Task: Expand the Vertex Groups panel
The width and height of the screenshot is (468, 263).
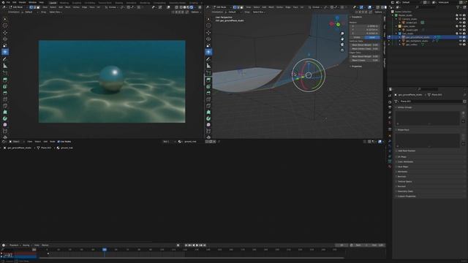Action: point(404,107)
